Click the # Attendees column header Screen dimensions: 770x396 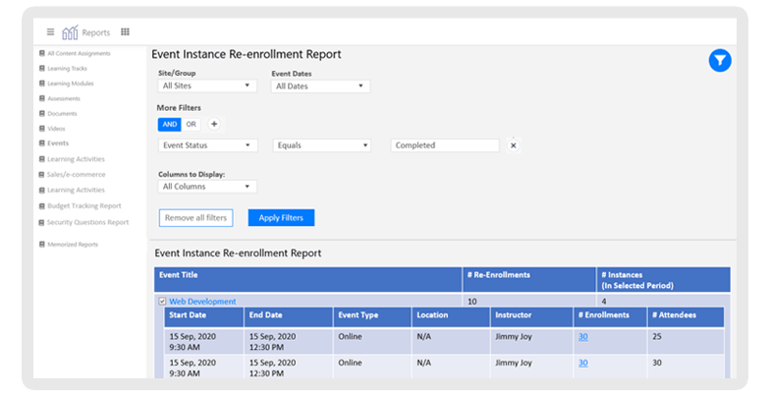click(x=686, y=316)
